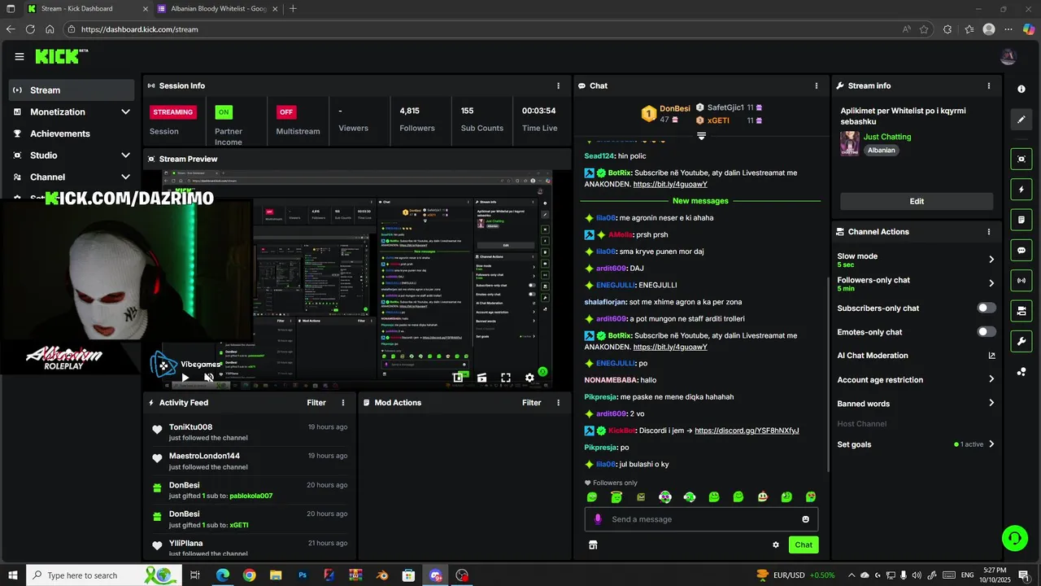Collapse the chat leaderboard arrow
The image size is (1041, 586).
click(701, 136)
